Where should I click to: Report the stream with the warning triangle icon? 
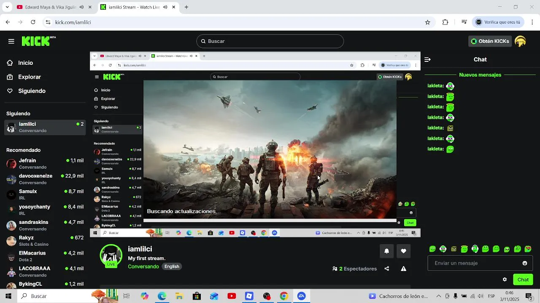point(404,268)
